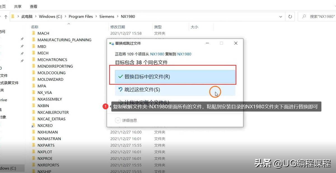Open the MOLDWIZARD folder icon
336x173 pixels.
(33, 79)
